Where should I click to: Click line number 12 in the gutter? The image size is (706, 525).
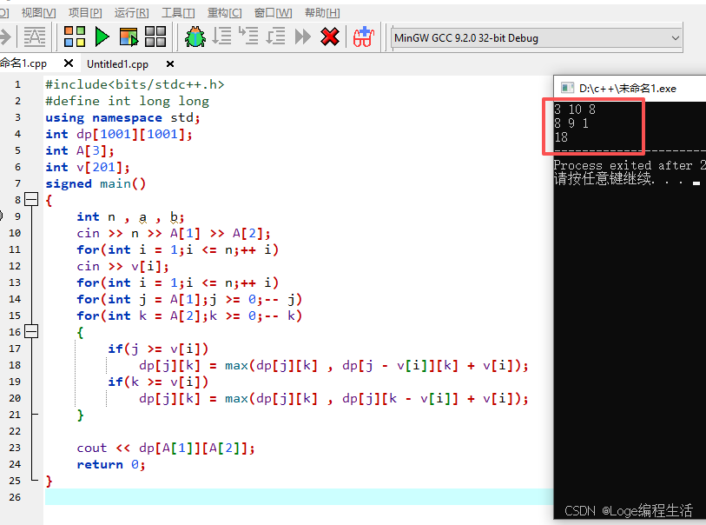tap(15, 266)
